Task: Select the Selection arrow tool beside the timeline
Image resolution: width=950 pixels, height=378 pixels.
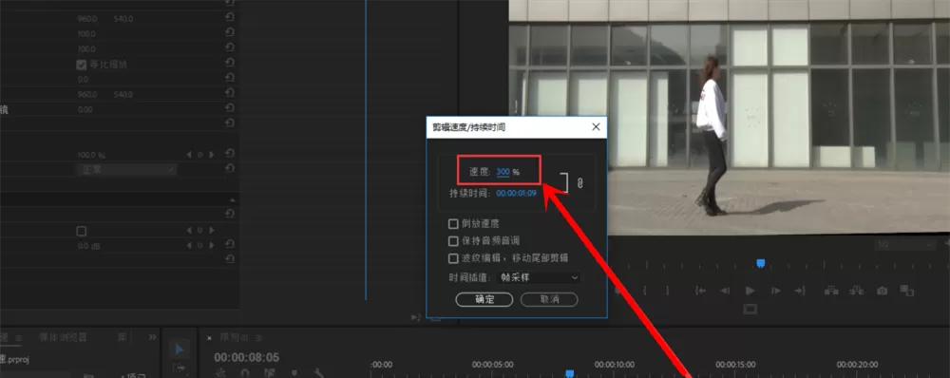Action: point(180,350)
